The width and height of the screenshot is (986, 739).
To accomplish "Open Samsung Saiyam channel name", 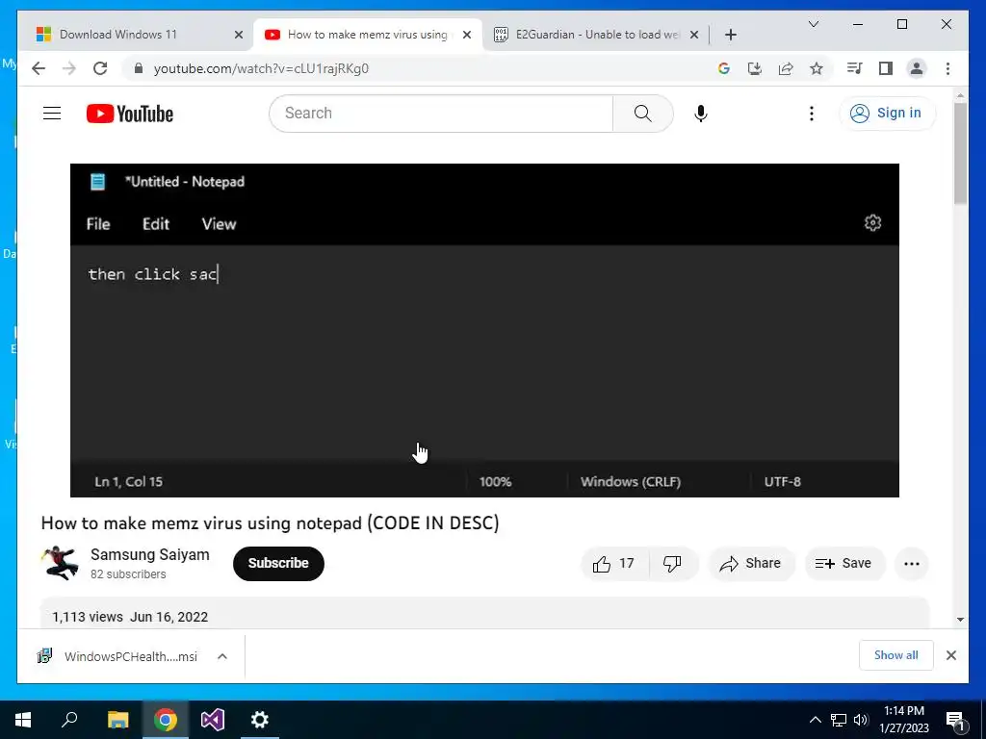I will click(149, 555).
